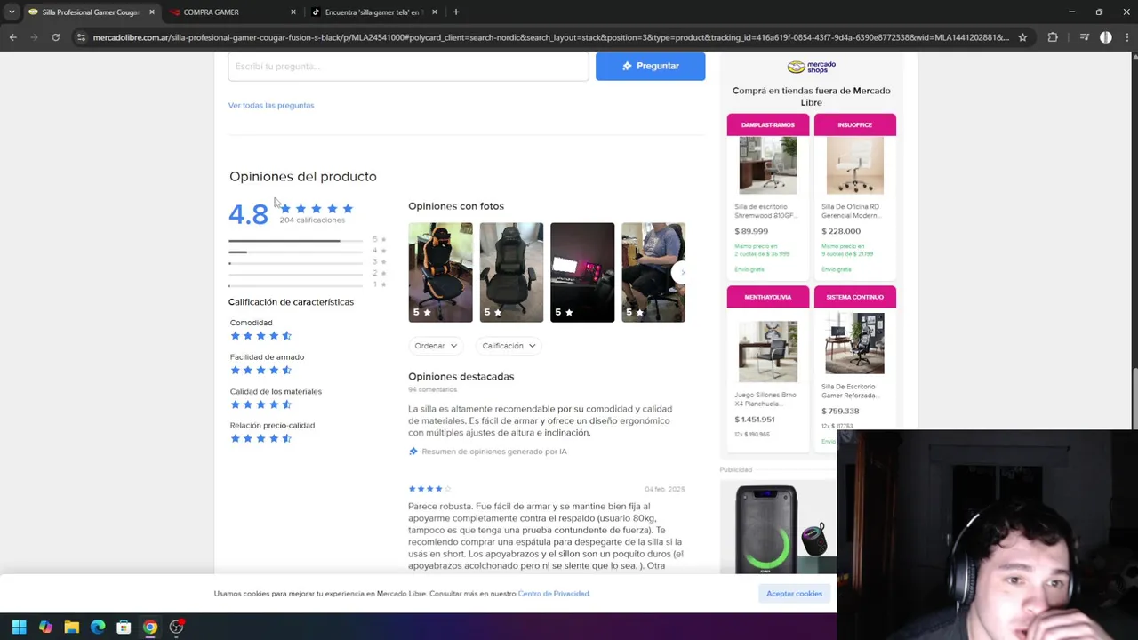Image resolution: width=1138 pixels, height=640 pixels.
Task: Open OBS Studio from the taskbar
Action: 176,627
